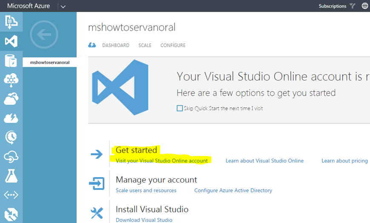Open the globe language icon
The height and width of the screenshot is (223, 370).
tap(365, 6)
